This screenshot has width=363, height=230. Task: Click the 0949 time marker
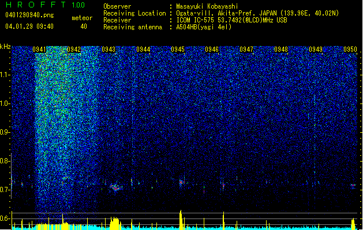coord(316,49)
